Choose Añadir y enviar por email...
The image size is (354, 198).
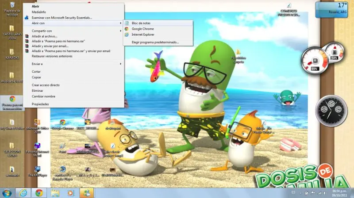(x=73, y=46)
